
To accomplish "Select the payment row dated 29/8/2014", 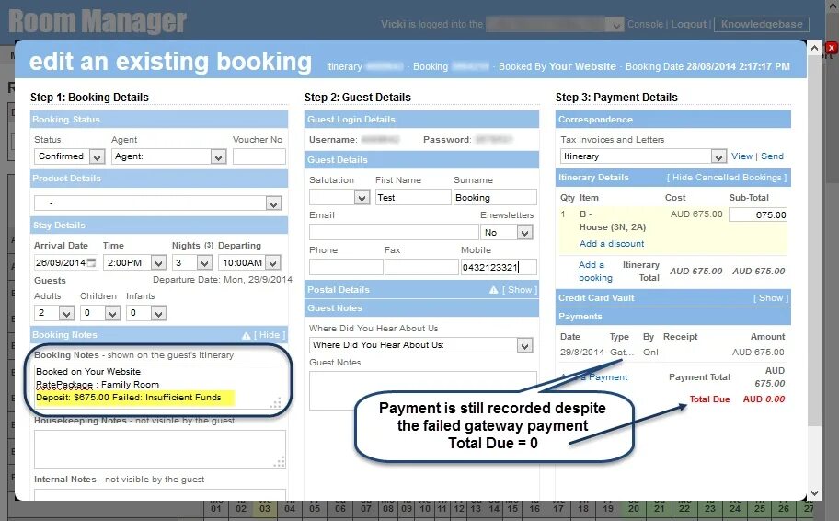I will pyautogui.click(x=672, y=353).
